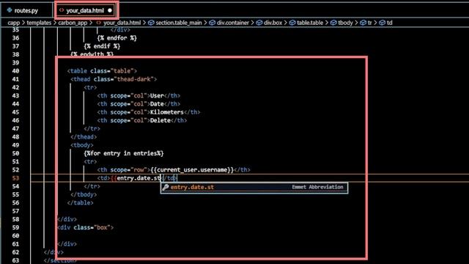The image size is (469, 264).
Task: Click the 'Date' header cell text
Action: click(157, 104)
